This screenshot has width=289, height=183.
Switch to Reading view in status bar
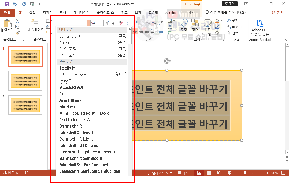point(219,173)
